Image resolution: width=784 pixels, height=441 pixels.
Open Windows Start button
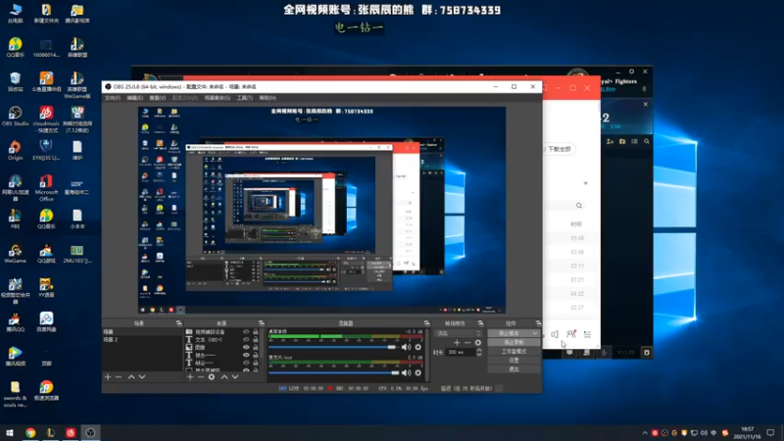pos(10,433)
